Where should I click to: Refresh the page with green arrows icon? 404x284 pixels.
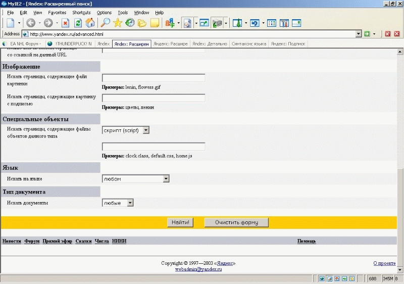78,23
